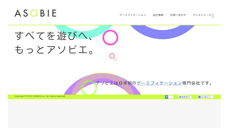The image size is (229, 128).
Task: Open the ゲーミフィケーション menu item
Action: point(133,15)
